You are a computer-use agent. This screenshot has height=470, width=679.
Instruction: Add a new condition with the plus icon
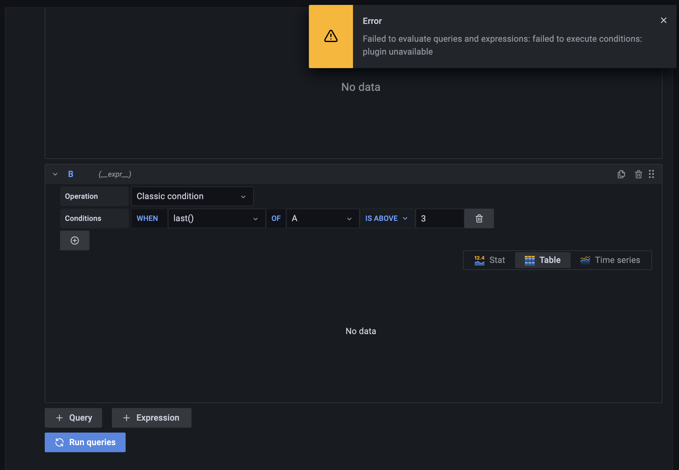74,240
